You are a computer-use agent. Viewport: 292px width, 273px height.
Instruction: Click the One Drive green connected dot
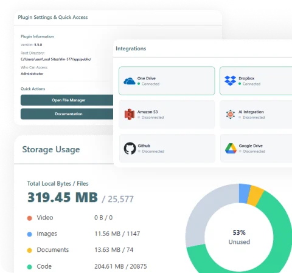pyautogui.click(x=139, y=84)
